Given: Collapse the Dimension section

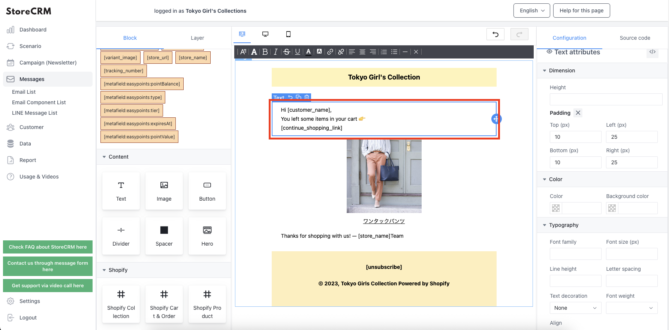Looking at the screenshot, I should click(x=602, y=70).
